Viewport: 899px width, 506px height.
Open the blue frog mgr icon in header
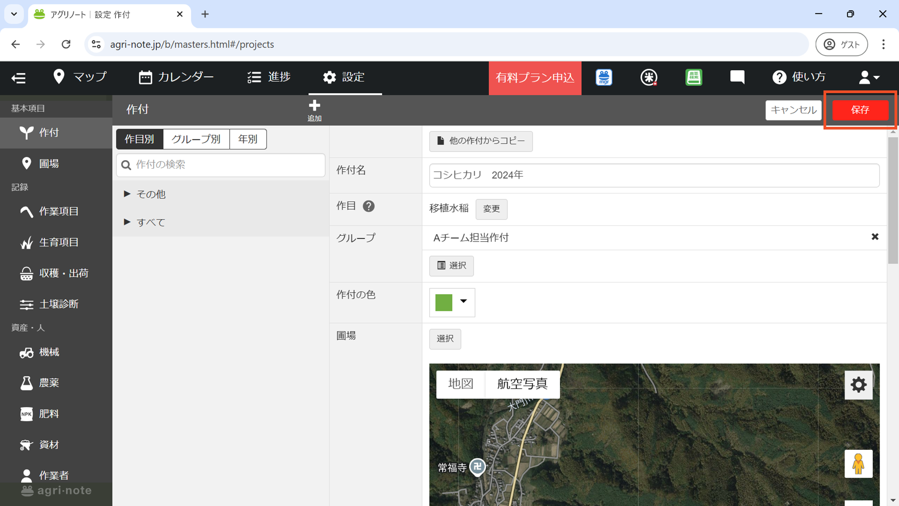click(604, 77)
